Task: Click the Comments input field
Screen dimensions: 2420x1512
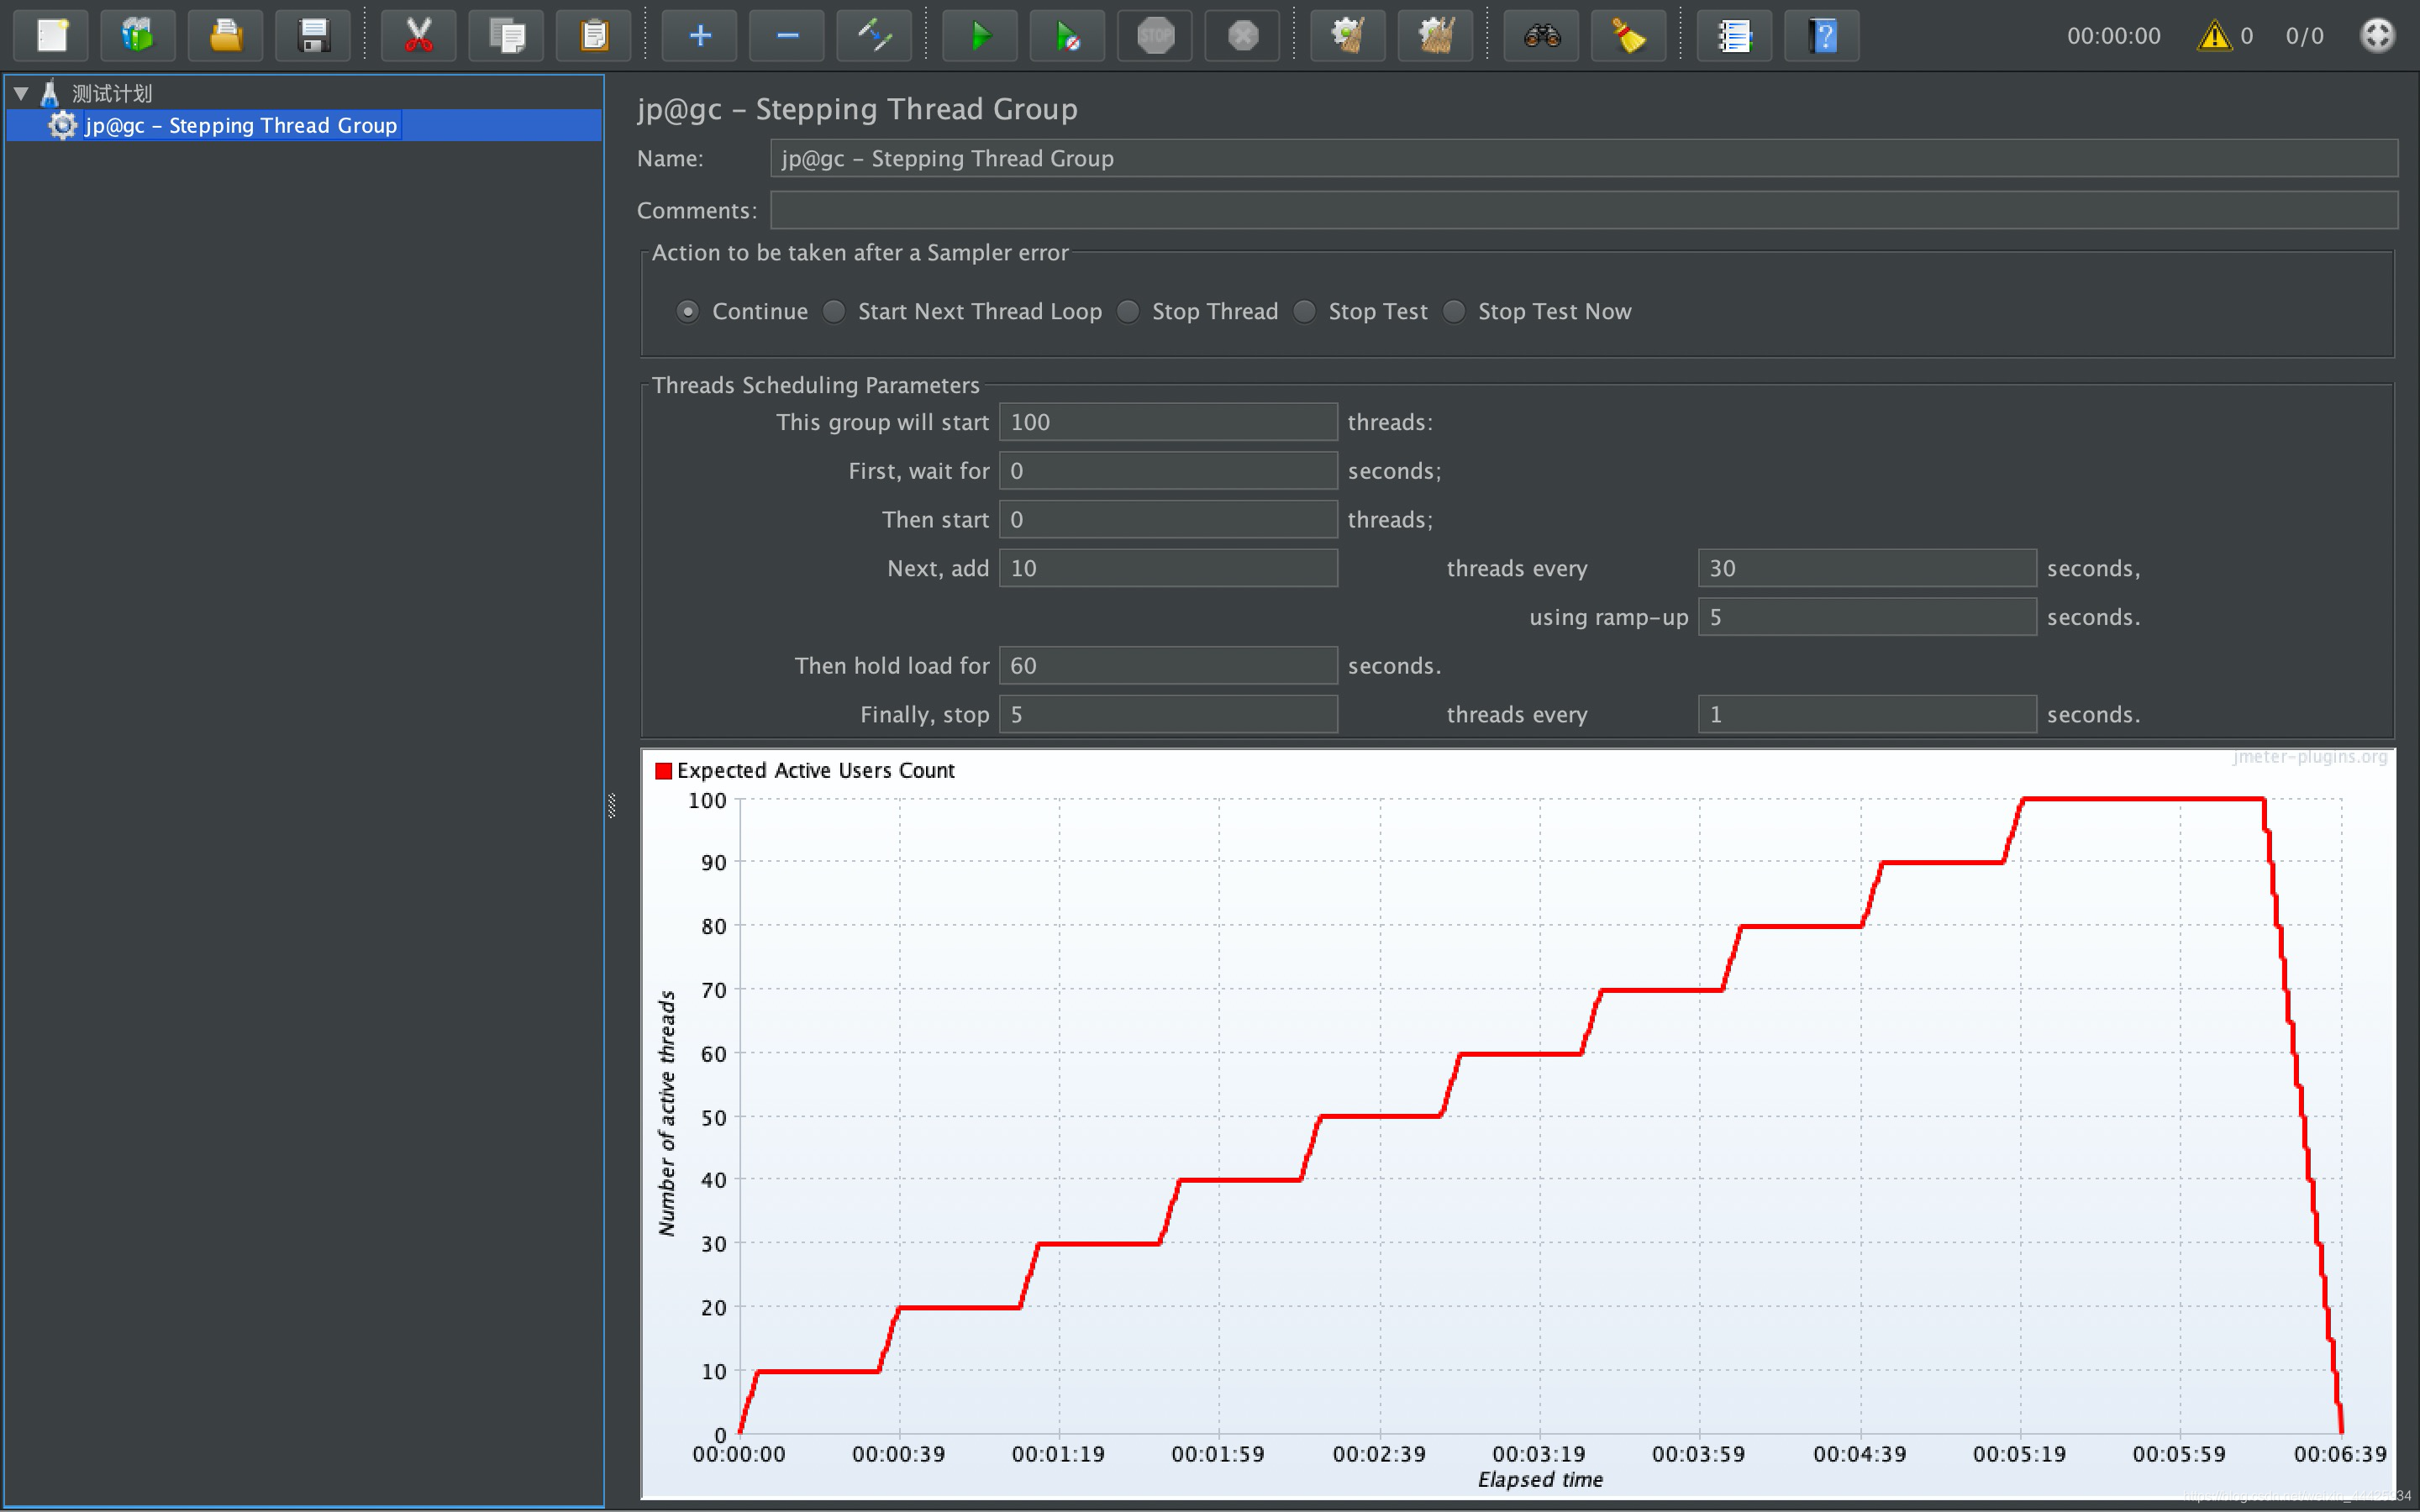Action: [1584, 210]
